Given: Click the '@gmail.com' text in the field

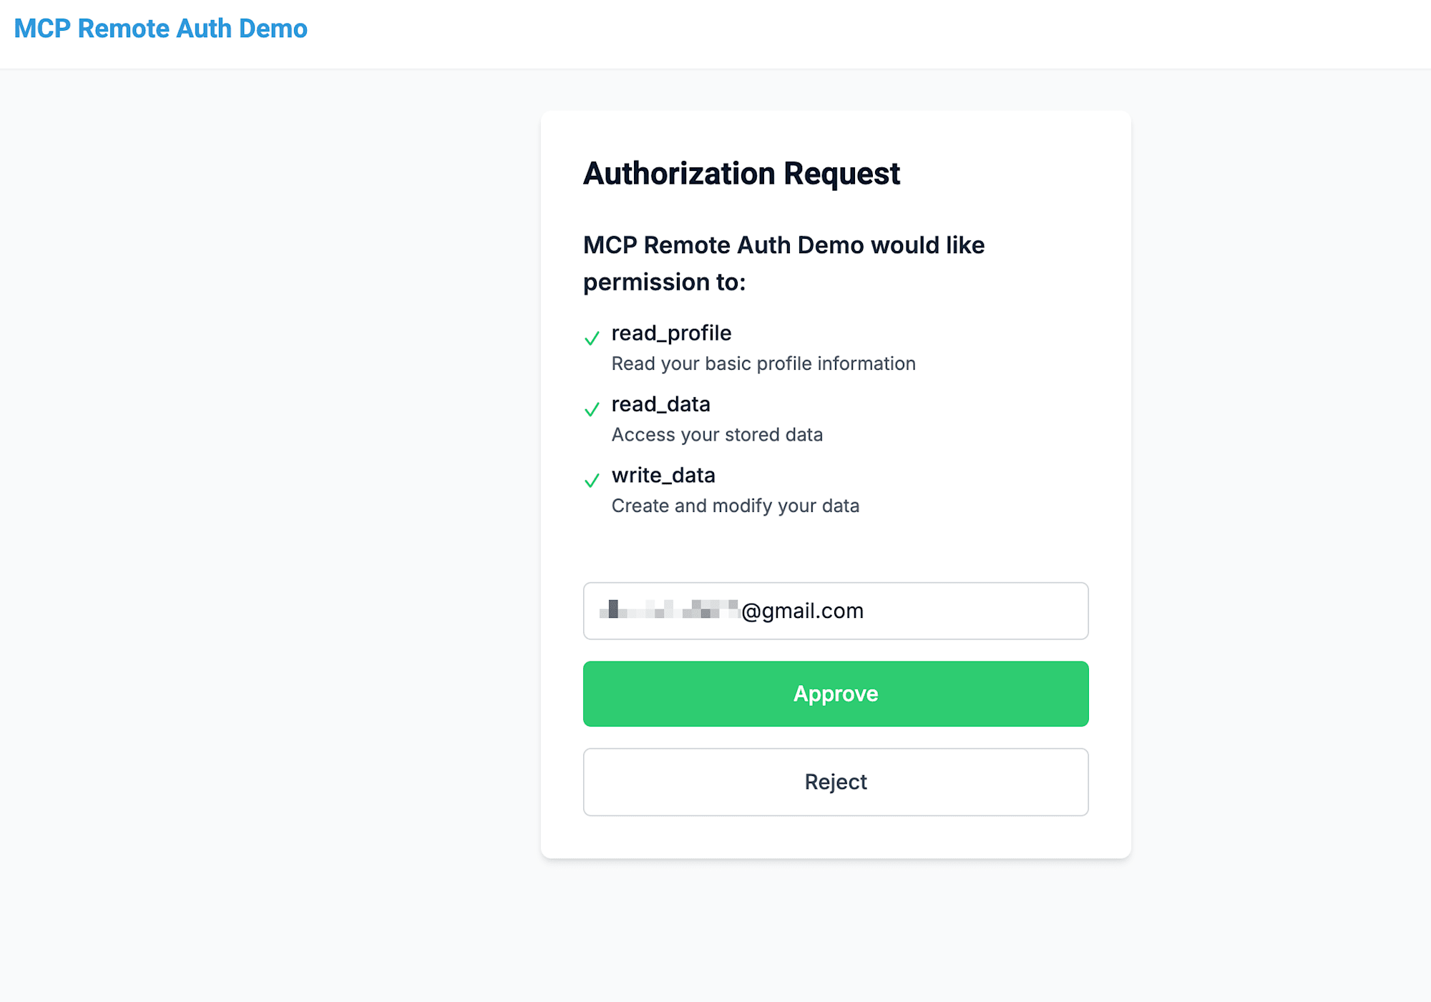Looking at the screenshot, I should (802, 611).
